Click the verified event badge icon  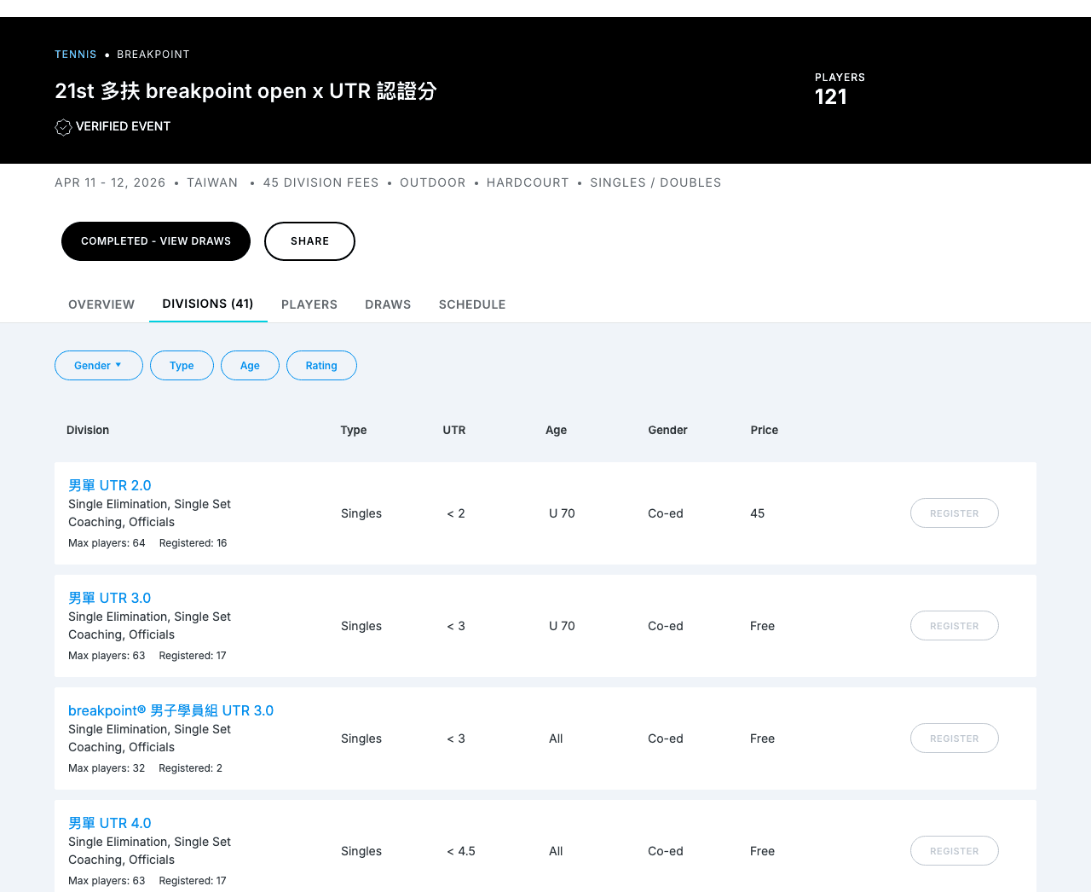tap(63, 127)
